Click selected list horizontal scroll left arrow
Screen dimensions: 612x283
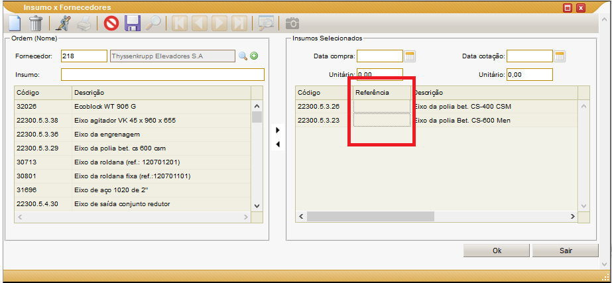[x=301, y=216]
